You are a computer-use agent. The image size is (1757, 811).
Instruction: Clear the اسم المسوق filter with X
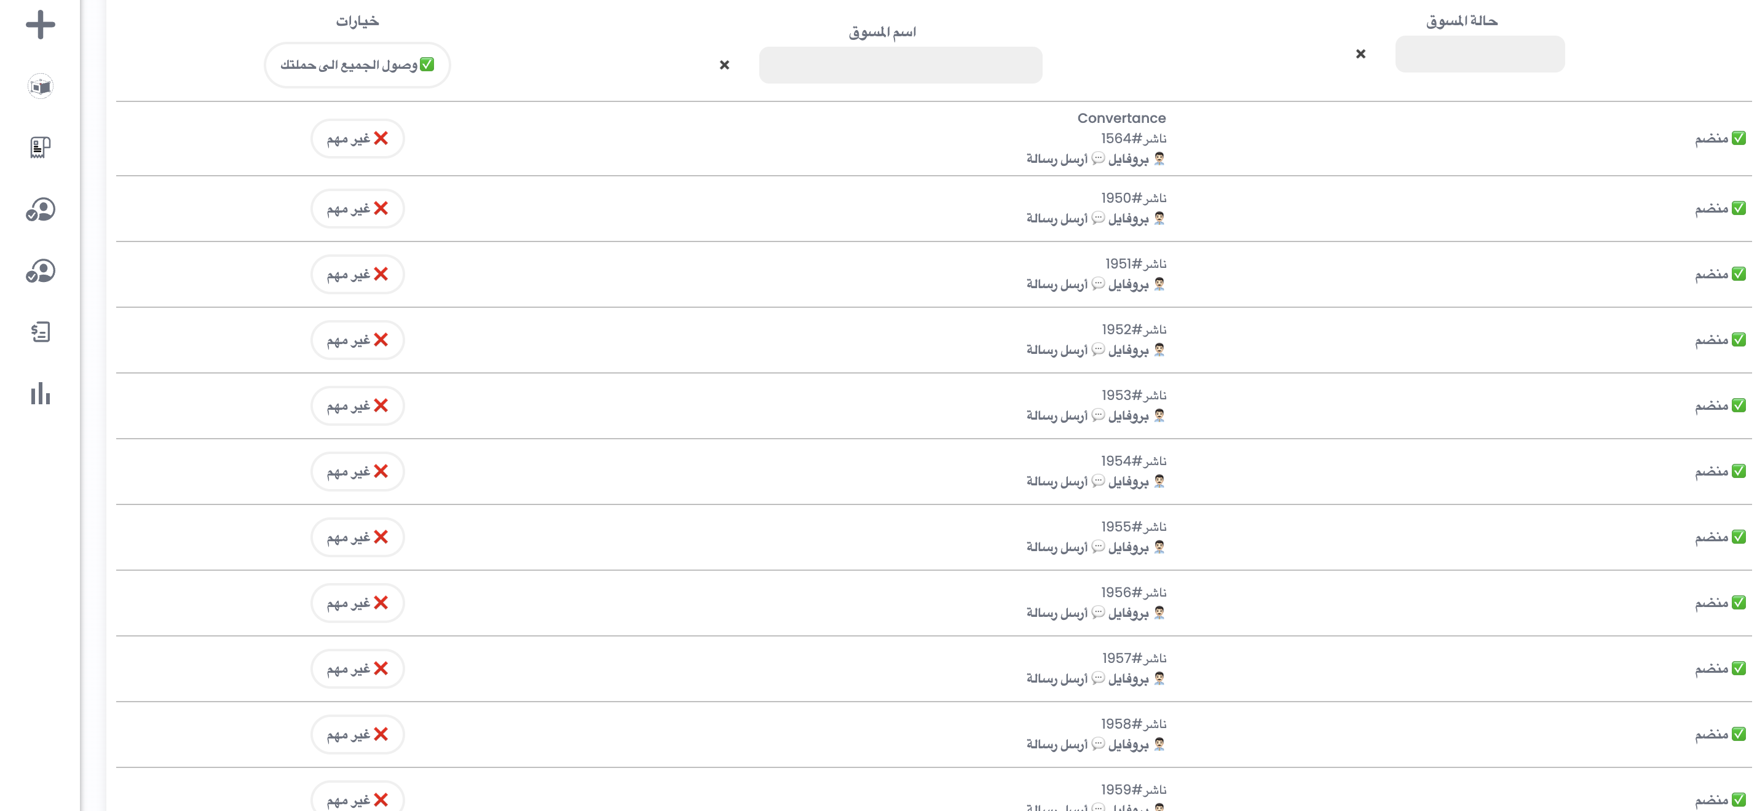click(x=724, y=65)
